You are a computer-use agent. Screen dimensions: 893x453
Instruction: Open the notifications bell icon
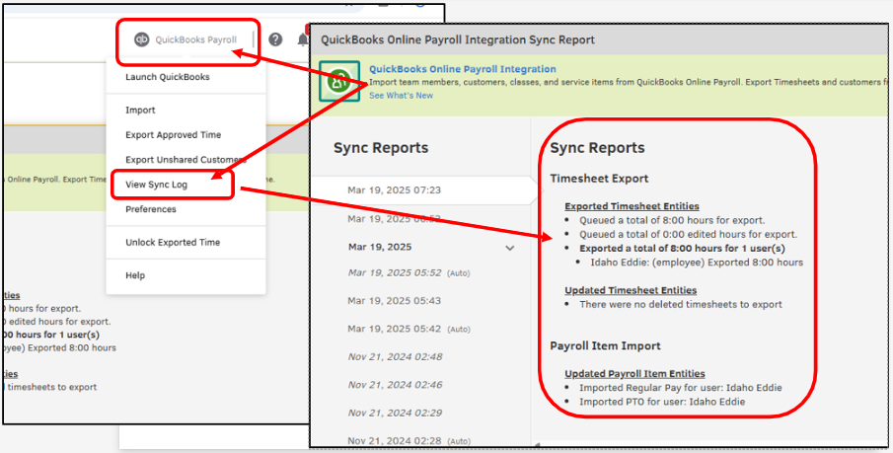tap(303, 39)
